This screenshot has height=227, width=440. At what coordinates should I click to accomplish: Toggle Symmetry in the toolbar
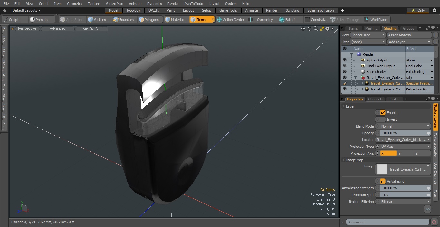pos(261,20)
